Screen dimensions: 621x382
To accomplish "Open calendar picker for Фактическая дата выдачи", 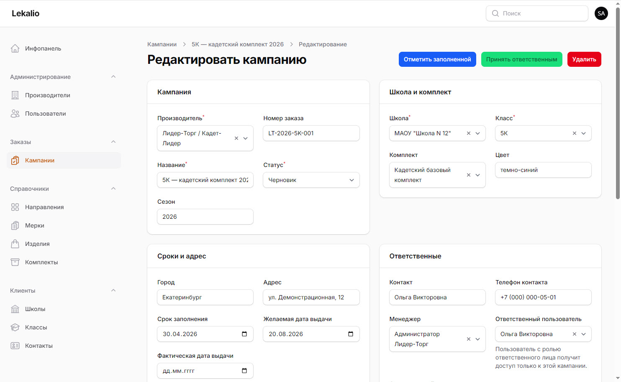I will pyautogui.click(x=244, y=371).
